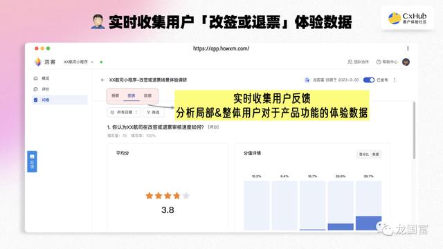Click the clipboard icon next to 问卷
Image resolution: width=443 pixels, height=249 pixels.
coord(35,100)
